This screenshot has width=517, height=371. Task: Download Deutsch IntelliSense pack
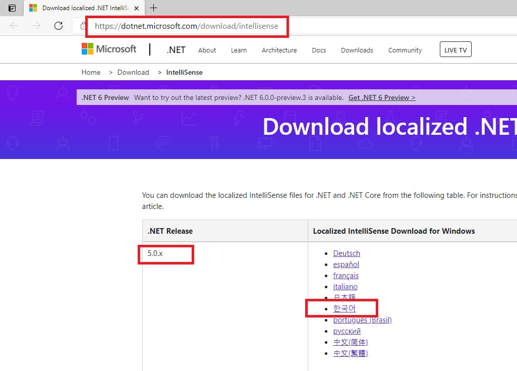pos(347,253)
